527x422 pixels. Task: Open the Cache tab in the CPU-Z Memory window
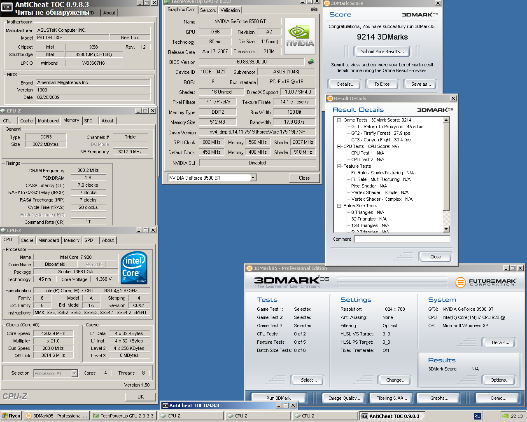pyautogui.click(x=27, y=121)
